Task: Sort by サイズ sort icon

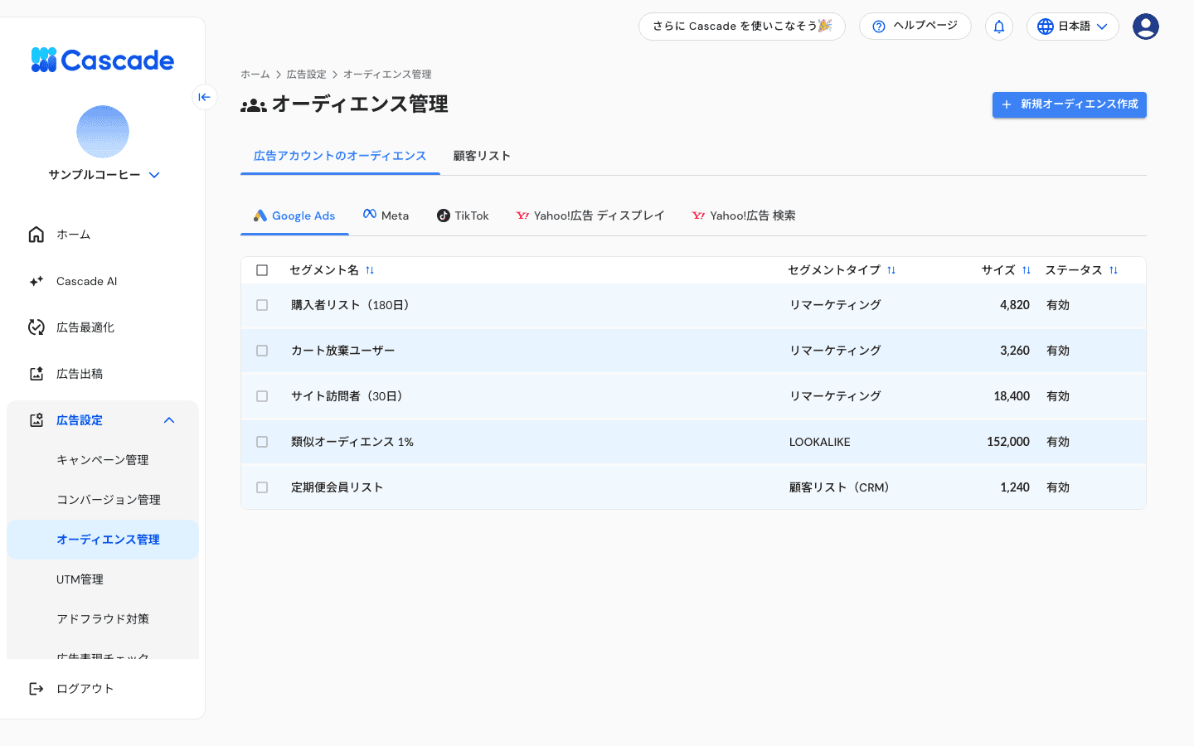Action: click(1027, 270)
